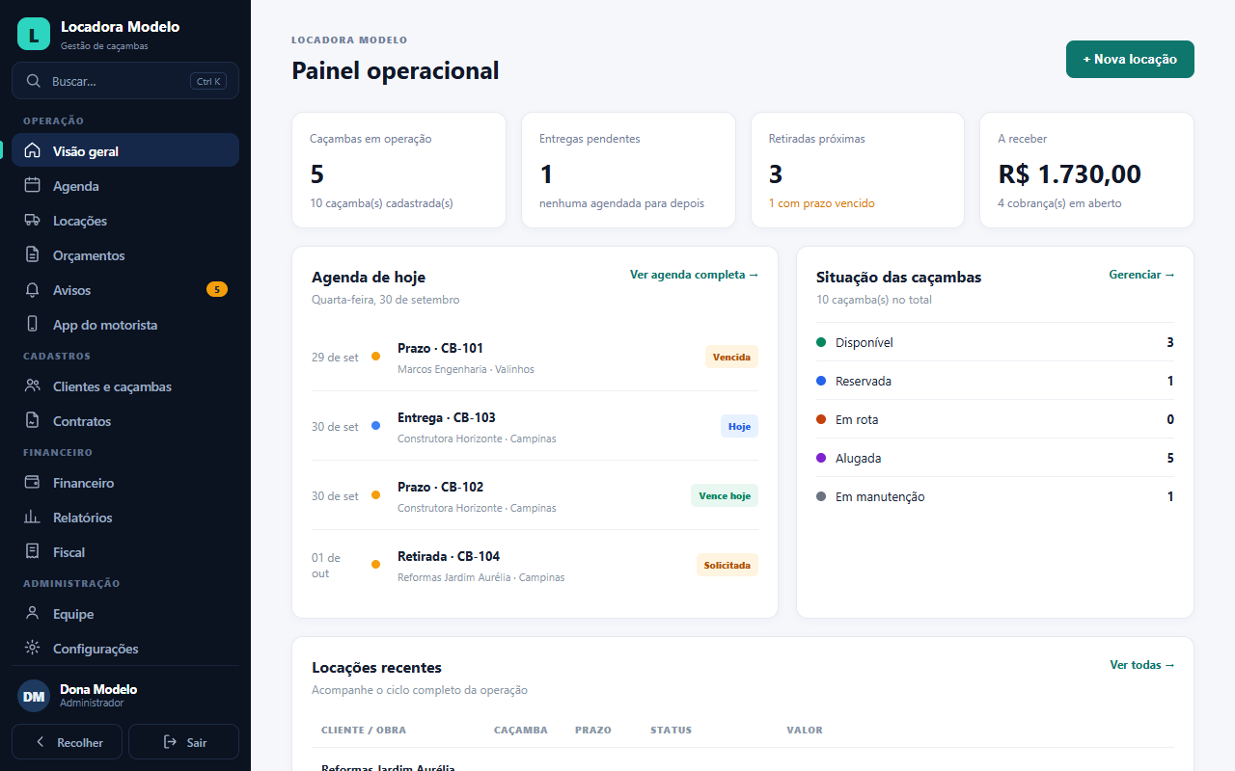Click the DM user avatar
This screenshot has height=771, width=1235.
click(x=34, y=696)
